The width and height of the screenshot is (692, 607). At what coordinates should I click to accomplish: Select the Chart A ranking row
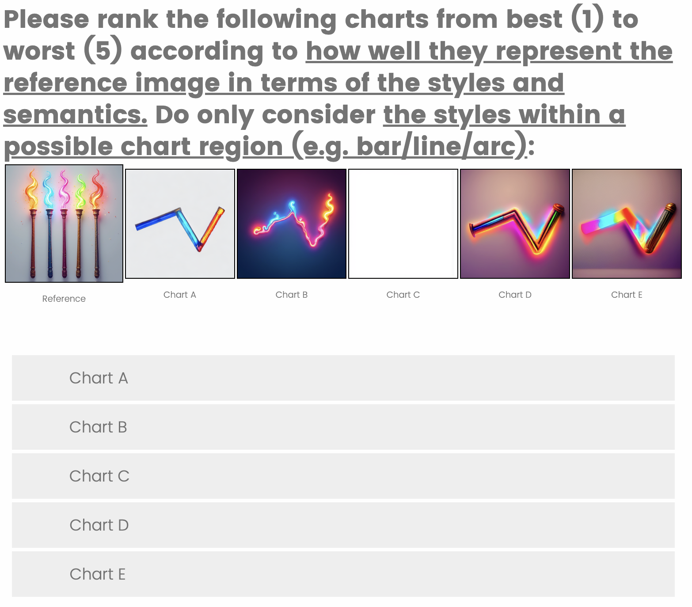pyautogui.click(x=343, y=378)
